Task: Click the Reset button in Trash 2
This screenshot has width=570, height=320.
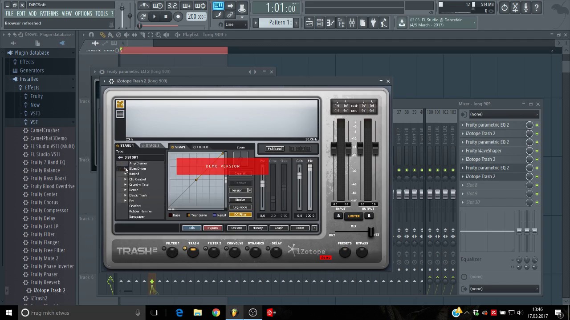Action: 300,228
